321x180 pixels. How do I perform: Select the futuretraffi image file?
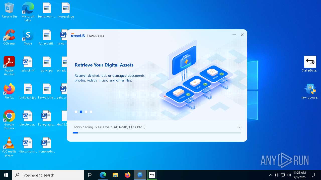pyautogui.click(x=47, y=37)
